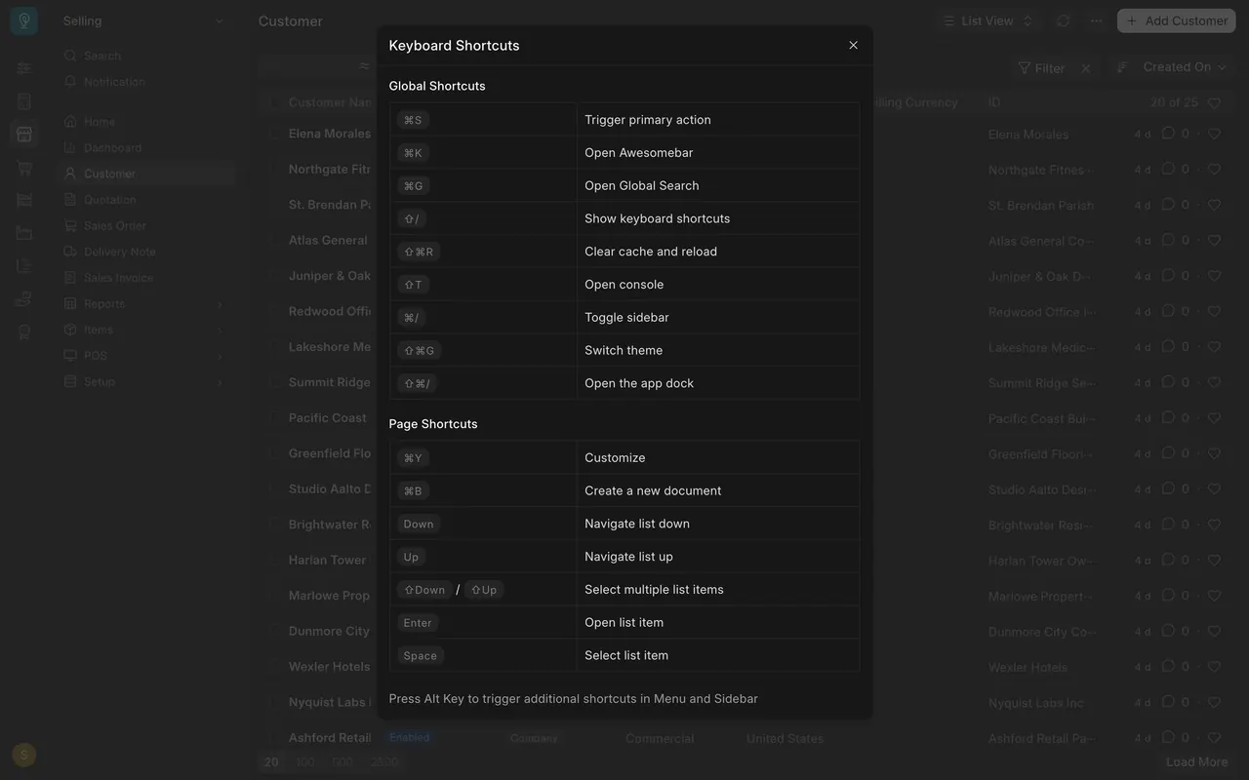Viewport: 1249px width, 780px height.
Task: Tick the checkbox for Elena Morales
Action: pos(273,134)
